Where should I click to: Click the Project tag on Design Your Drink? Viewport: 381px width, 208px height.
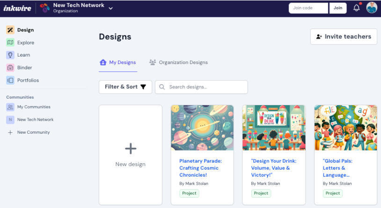click(261, 194)
